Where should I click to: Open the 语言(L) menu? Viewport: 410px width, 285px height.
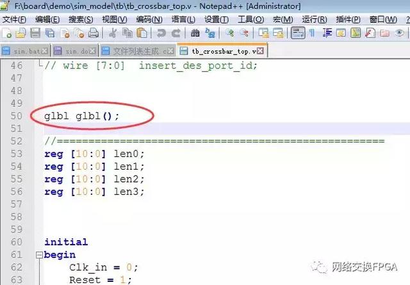point(183,19)
